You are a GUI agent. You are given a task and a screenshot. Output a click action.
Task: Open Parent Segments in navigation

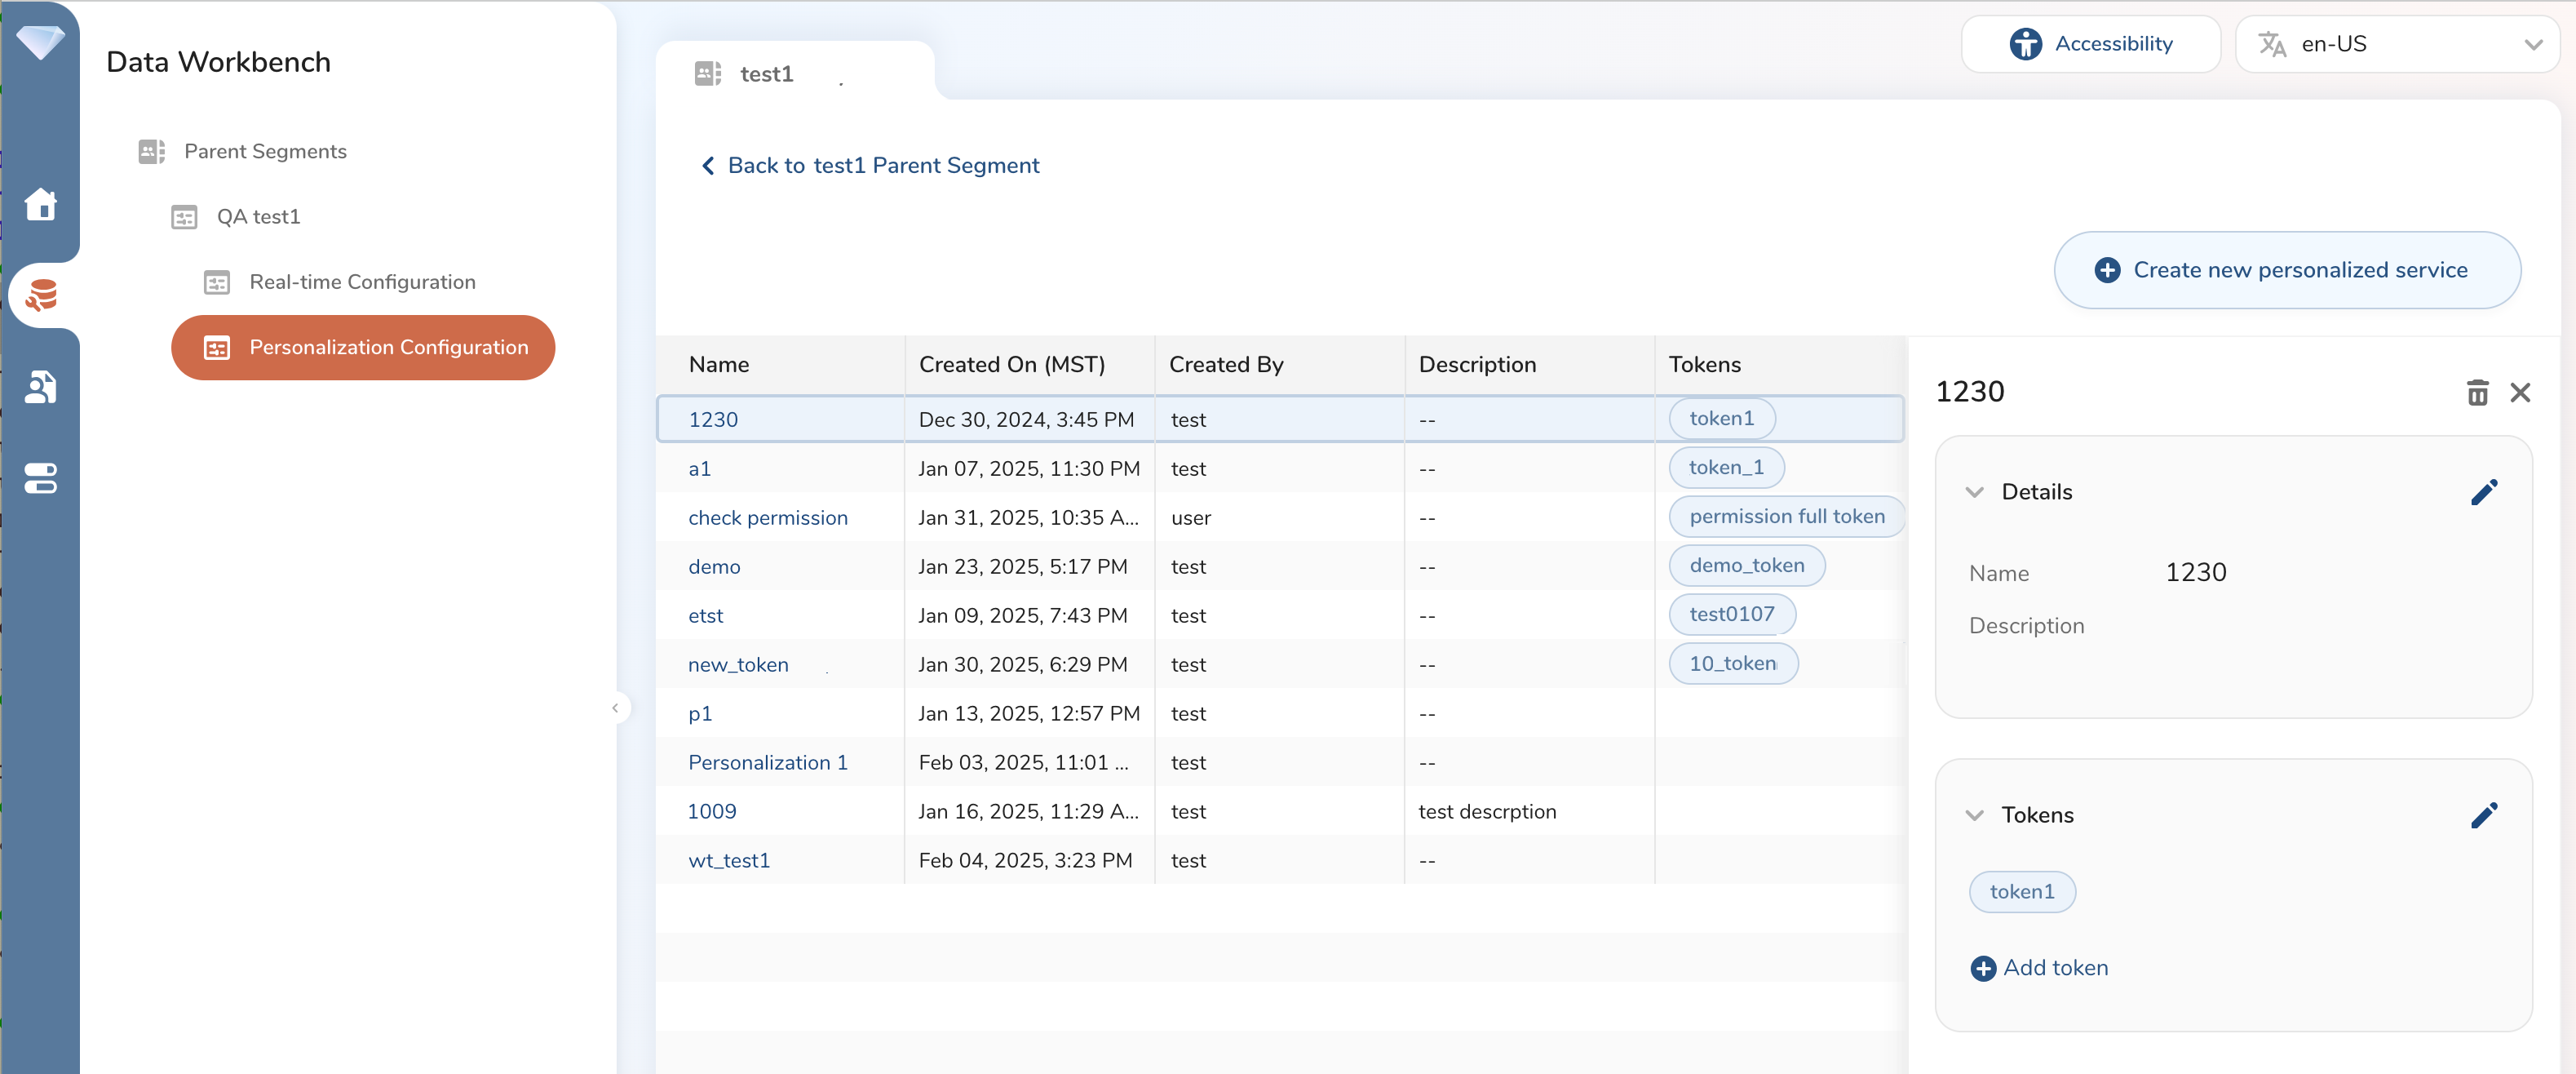[265, 151]
